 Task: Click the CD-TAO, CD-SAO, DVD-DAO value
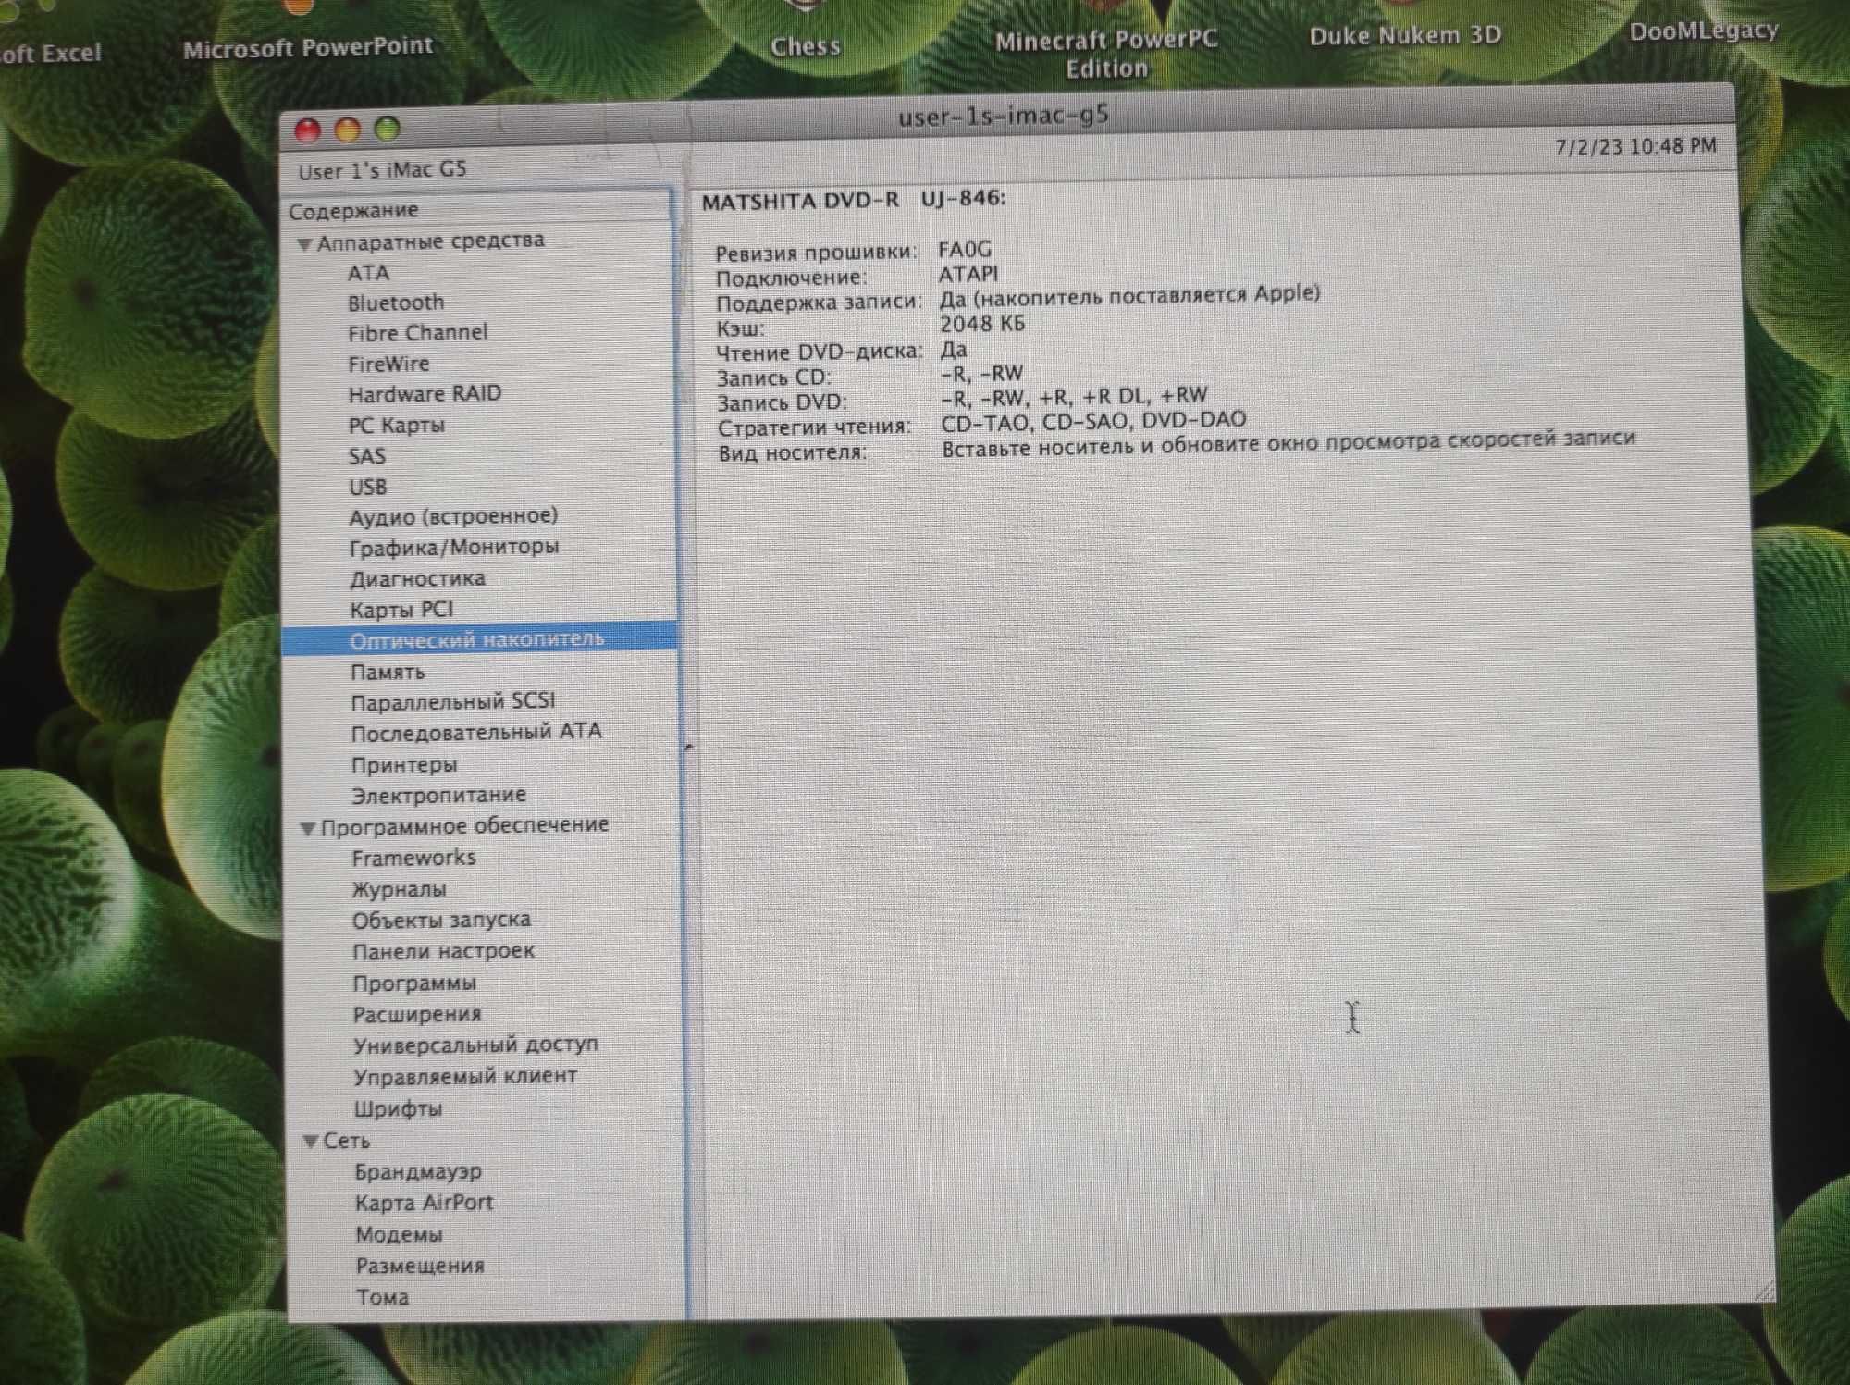click(x=1093, y=421)
